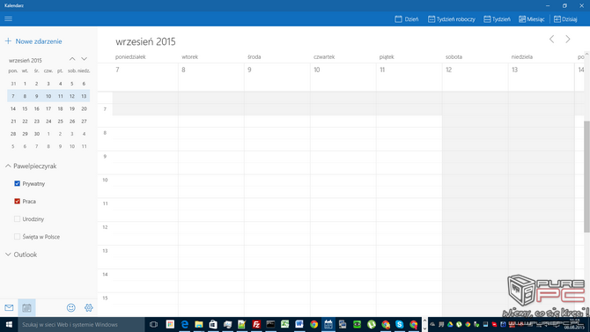This screenshot has width=590, height=332.
Task: Enable the Urodziny calendar checkbox
Action: point(17,218)
